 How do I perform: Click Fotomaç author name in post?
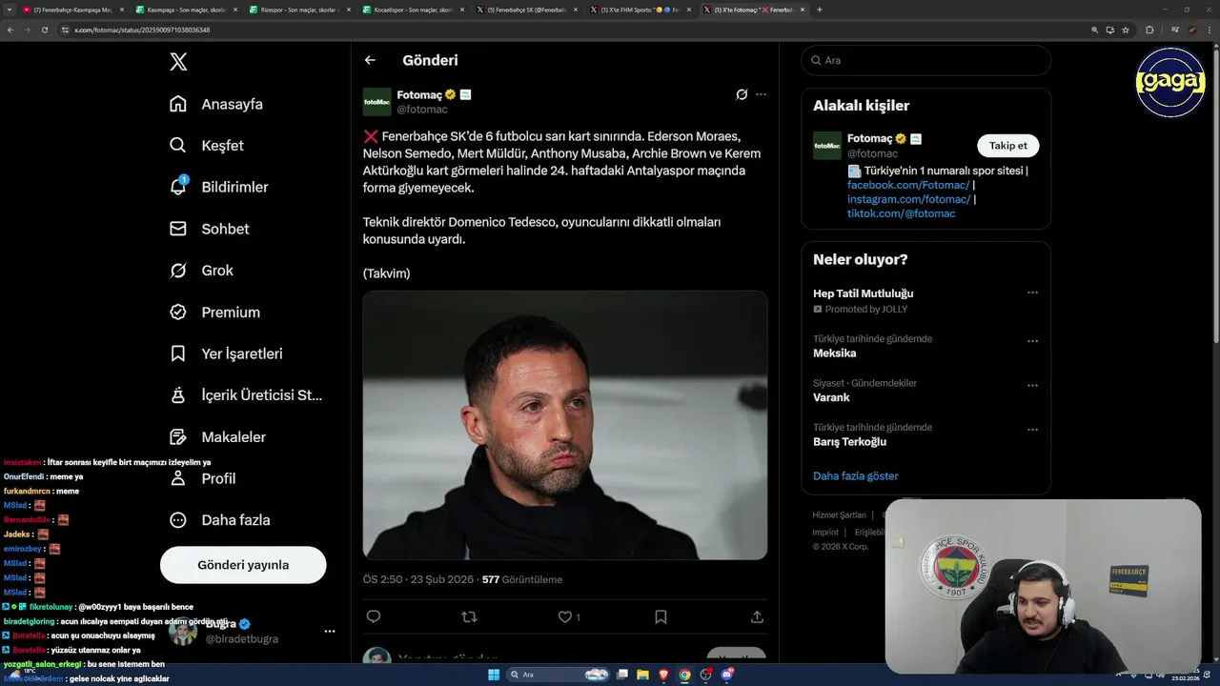click(x=419, y=94)
